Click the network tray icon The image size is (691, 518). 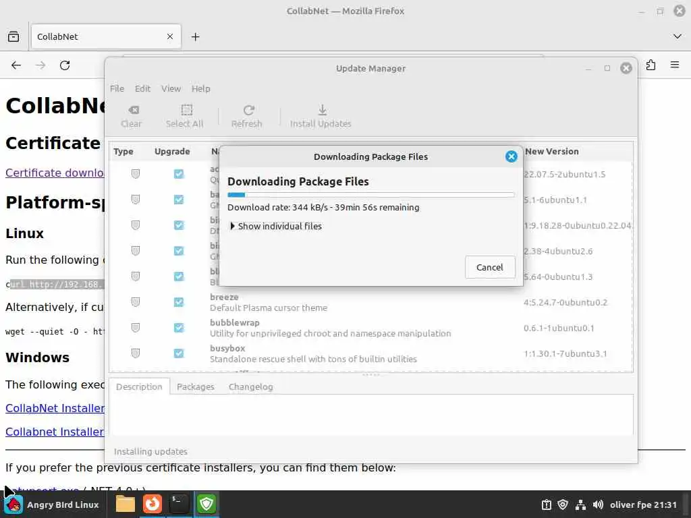[x=580, y=505]
